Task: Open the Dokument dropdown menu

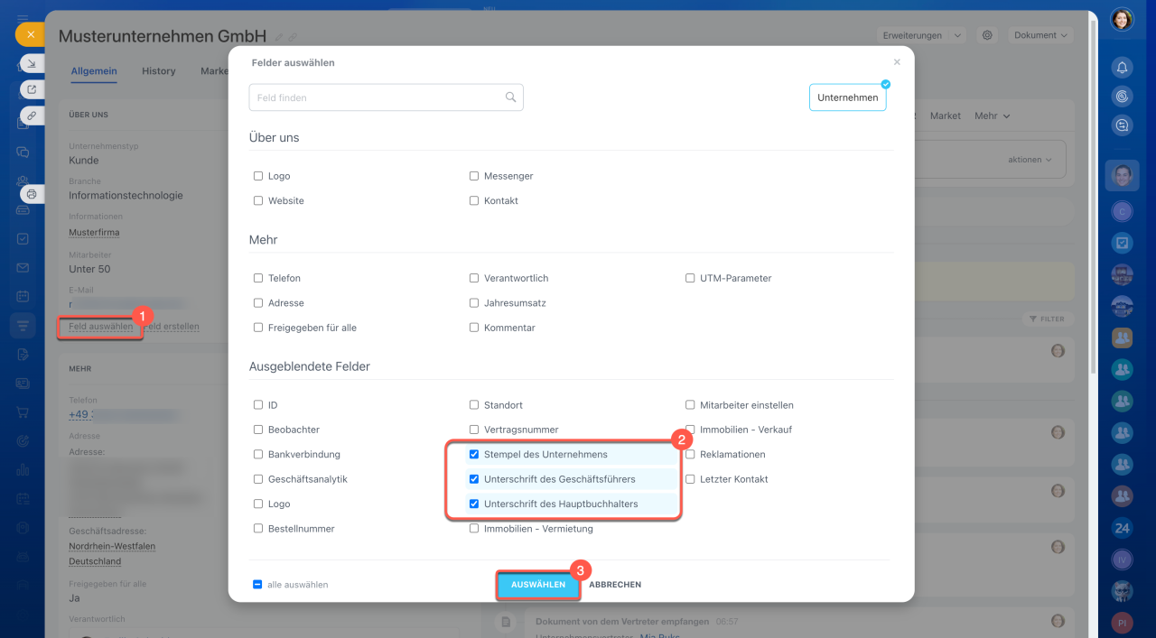Action: click(x=1040, y=35)
